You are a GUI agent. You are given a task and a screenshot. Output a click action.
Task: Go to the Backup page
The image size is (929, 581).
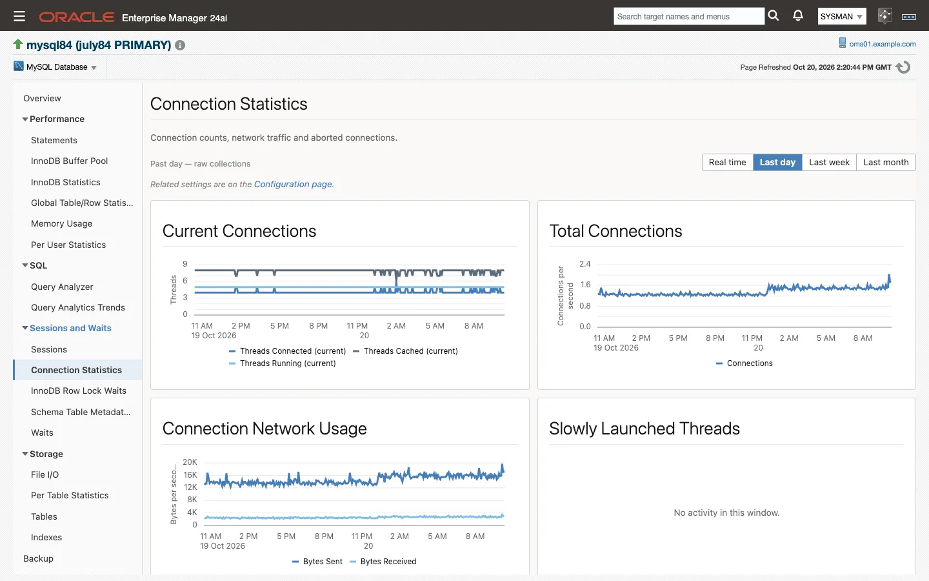[x=38, y=558]
